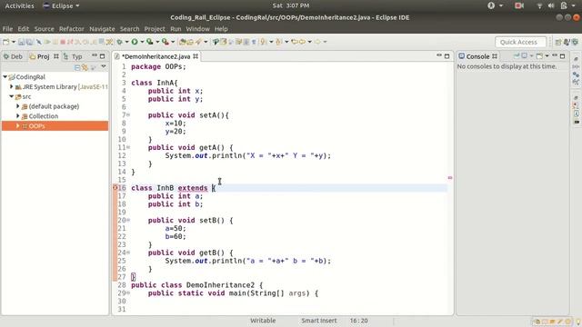Click Display Selected Console icon
Viewport: 582px width, 327px height.
524,55
